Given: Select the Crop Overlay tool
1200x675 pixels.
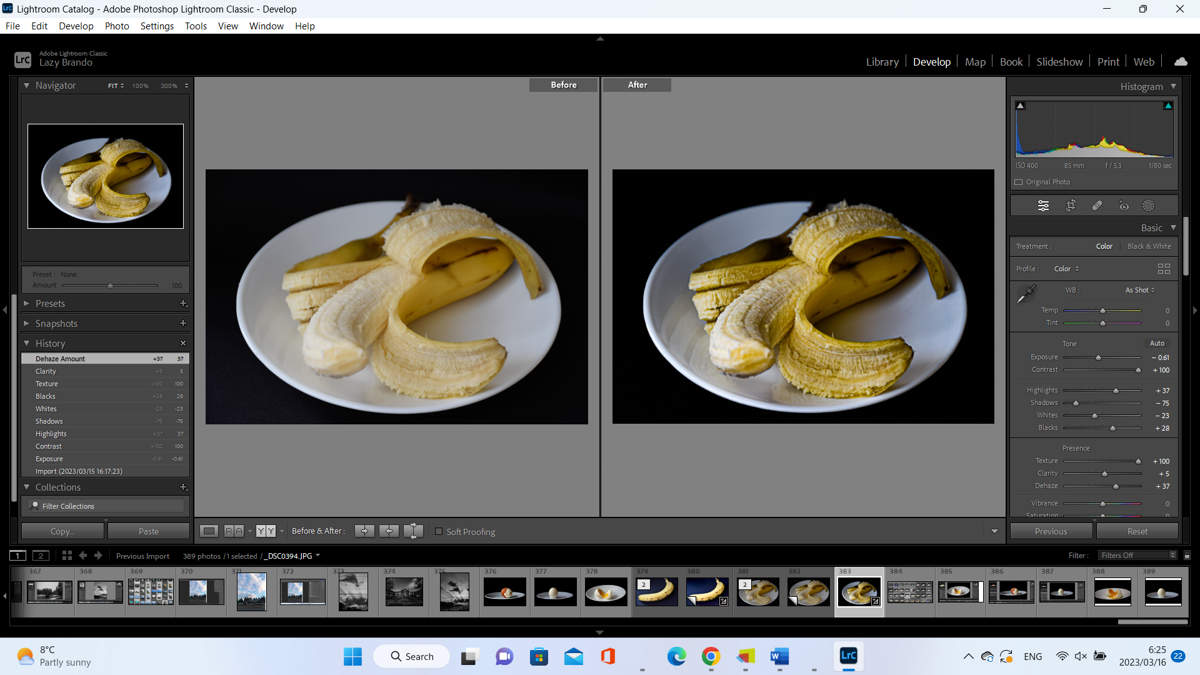Looking at the screenshot, I should [1071, 206].
